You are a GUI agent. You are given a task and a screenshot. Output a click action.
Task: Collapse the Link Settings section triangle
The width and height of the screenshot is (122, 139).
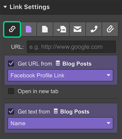click(5, 7)
